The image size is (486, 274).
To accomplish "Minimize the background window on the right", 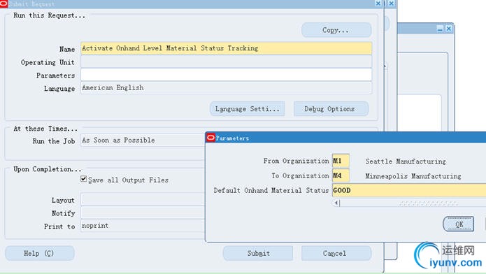I will 440,29.
